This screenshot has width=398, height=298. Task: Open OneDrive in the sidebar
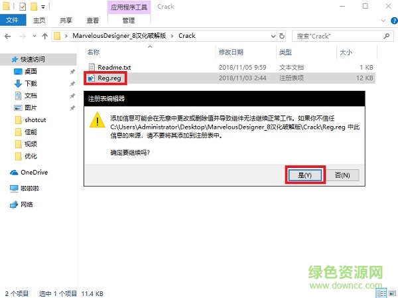34,172
